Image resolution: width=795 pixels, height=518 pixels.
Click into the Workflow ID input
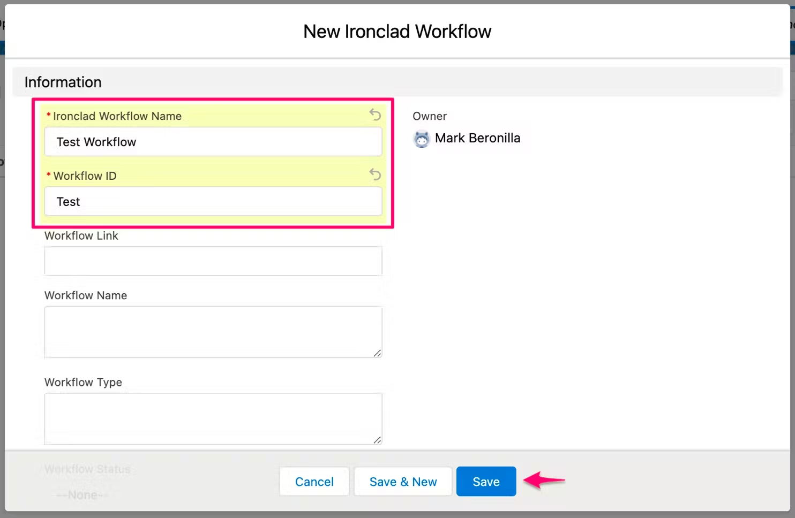[x=213, y=202]
